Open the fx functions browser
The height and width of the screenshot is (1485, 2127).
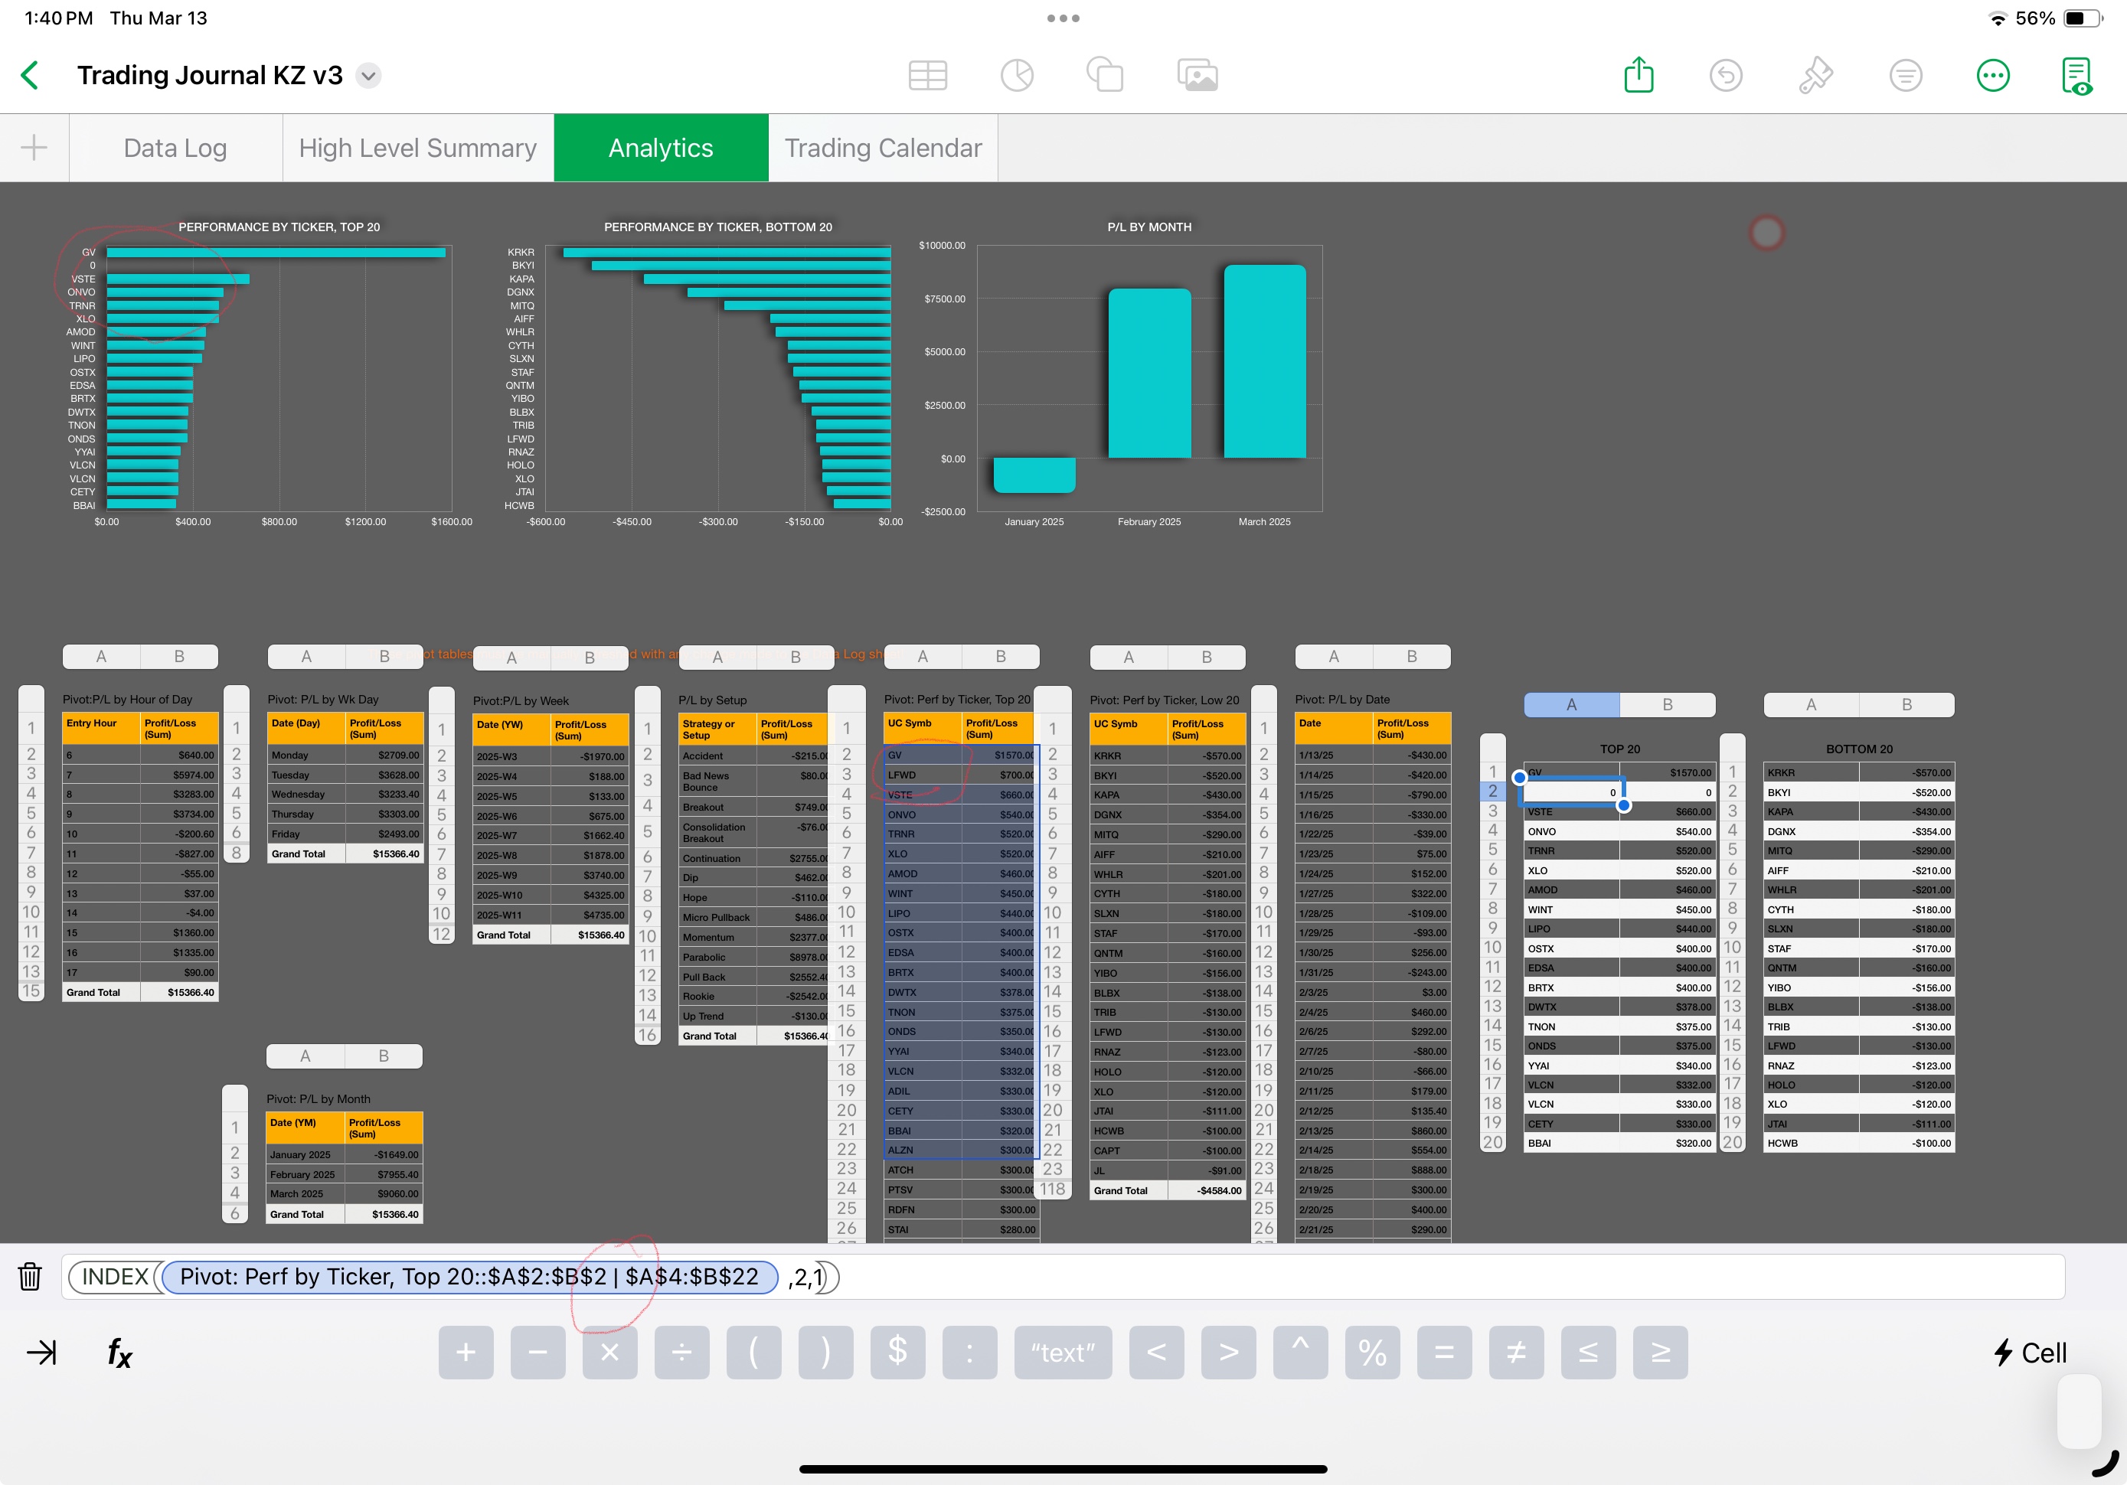tap(119, 1353)
